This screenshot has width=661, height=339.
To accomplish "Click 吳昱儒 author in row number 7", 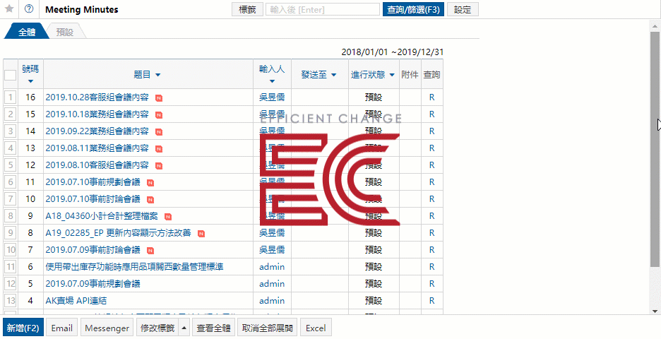I will point(272,249).
